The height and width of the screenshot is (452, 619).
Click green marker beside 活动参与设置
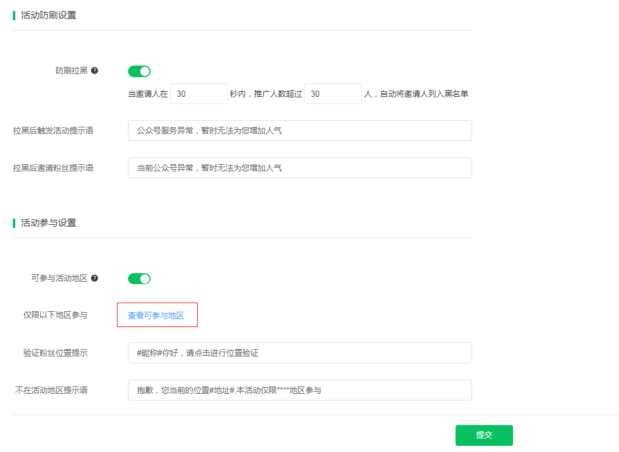(13, 222)
